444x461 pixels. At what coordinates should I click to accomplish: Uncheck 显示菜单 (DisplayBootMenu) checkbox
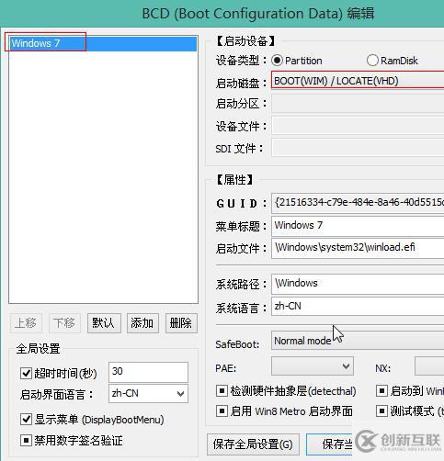26,419
